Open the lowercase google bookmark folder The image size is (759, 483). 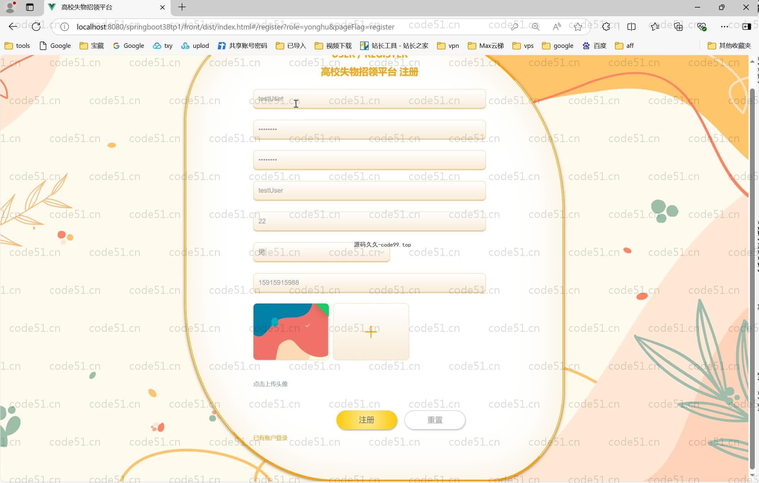(558, 46)
